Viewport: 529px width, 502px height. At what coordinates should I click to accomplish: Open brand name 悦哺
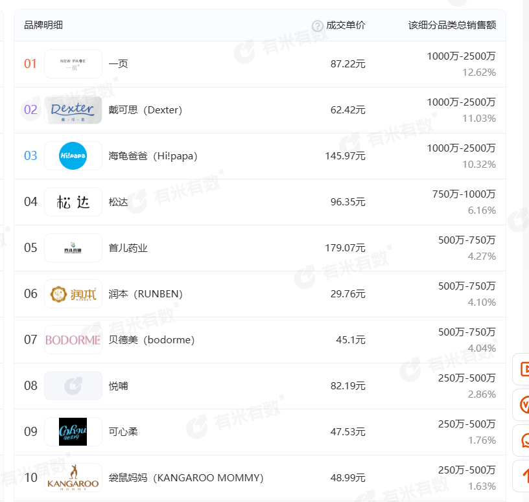click(119, 385)
